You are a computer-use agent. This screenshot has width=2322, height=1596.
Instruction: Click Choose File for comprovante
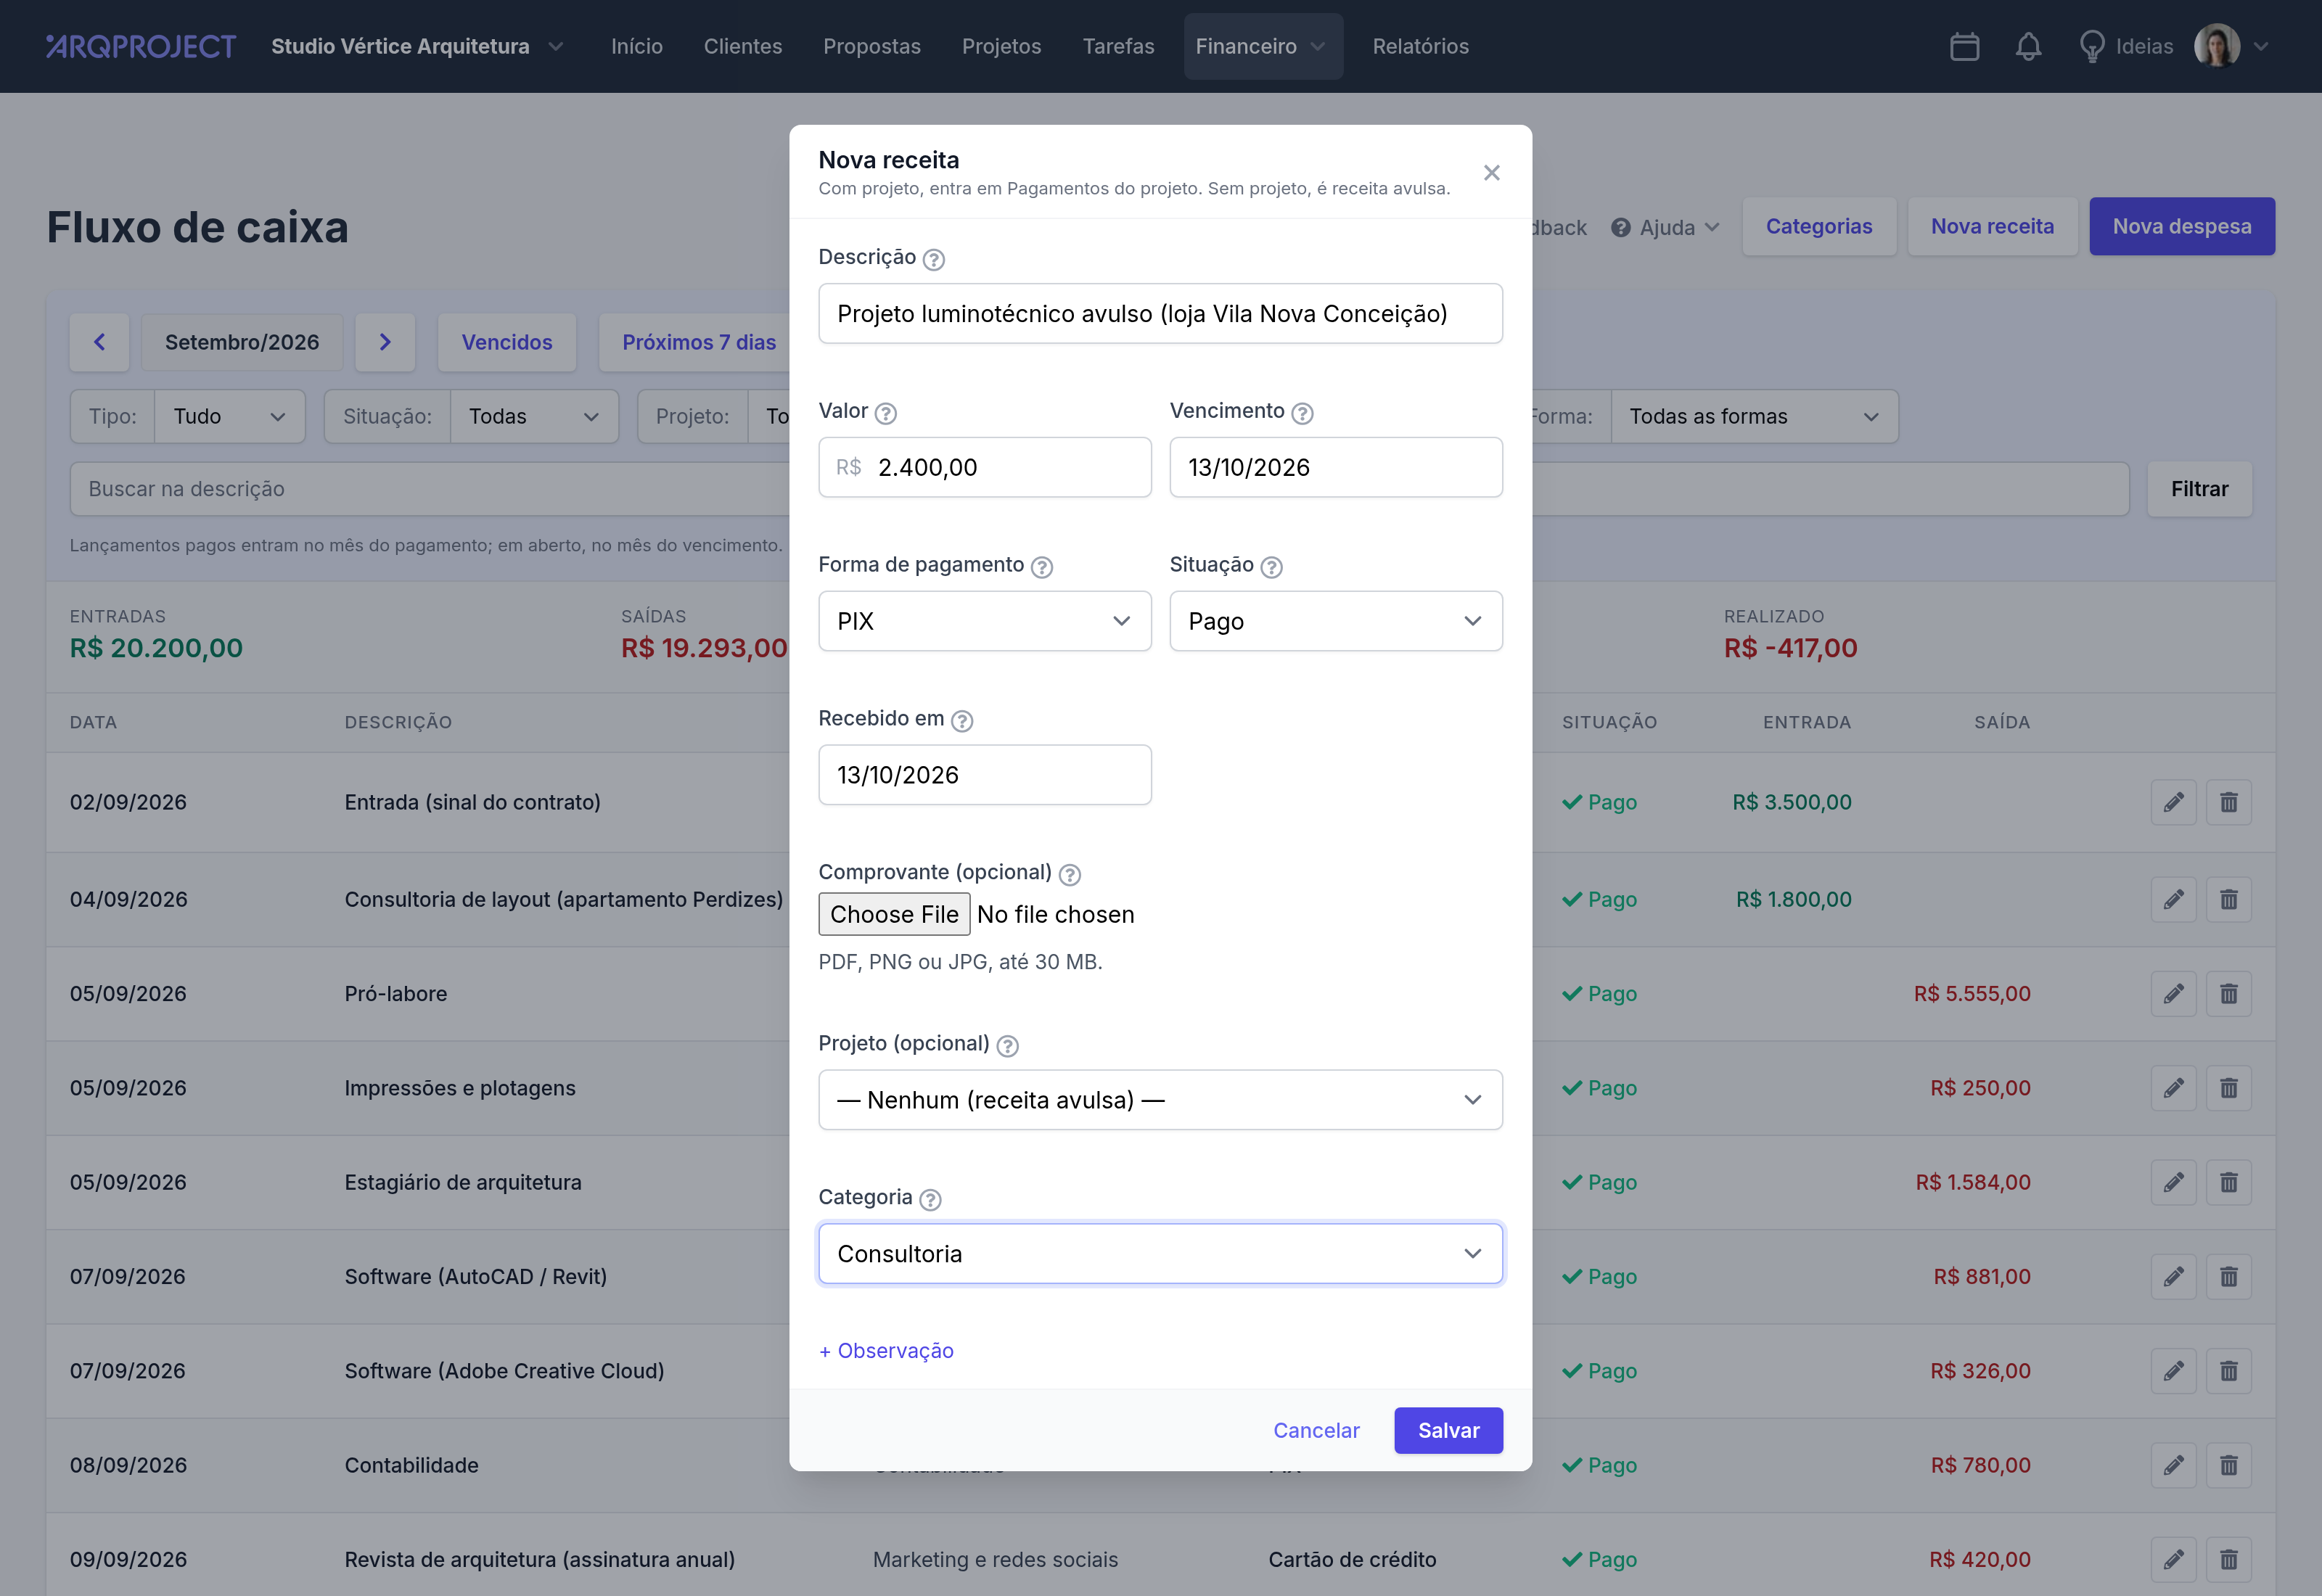click(x=894, y=914)
